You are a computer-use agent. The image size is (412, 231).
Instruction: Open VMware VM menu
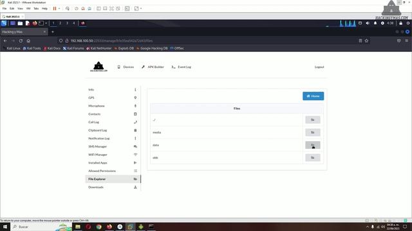pyautogui.click(x=28, y=8)
